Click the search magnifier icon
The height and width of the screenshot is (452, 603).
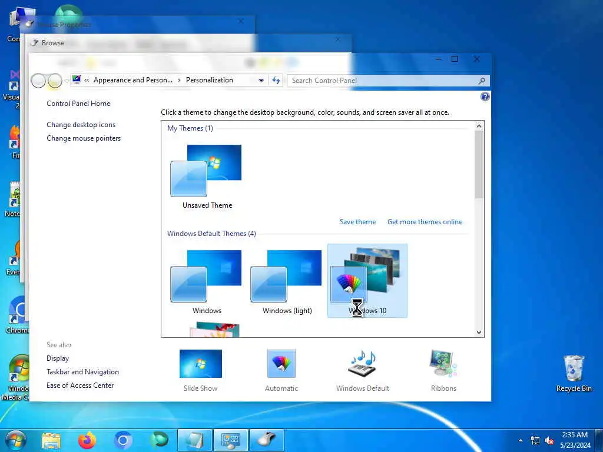pyautogui.click(x=482, y=80)
